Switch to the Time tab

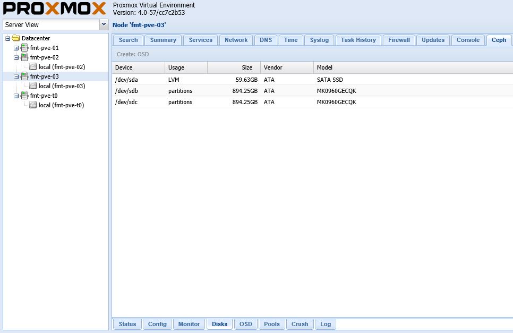pos(291,40)
